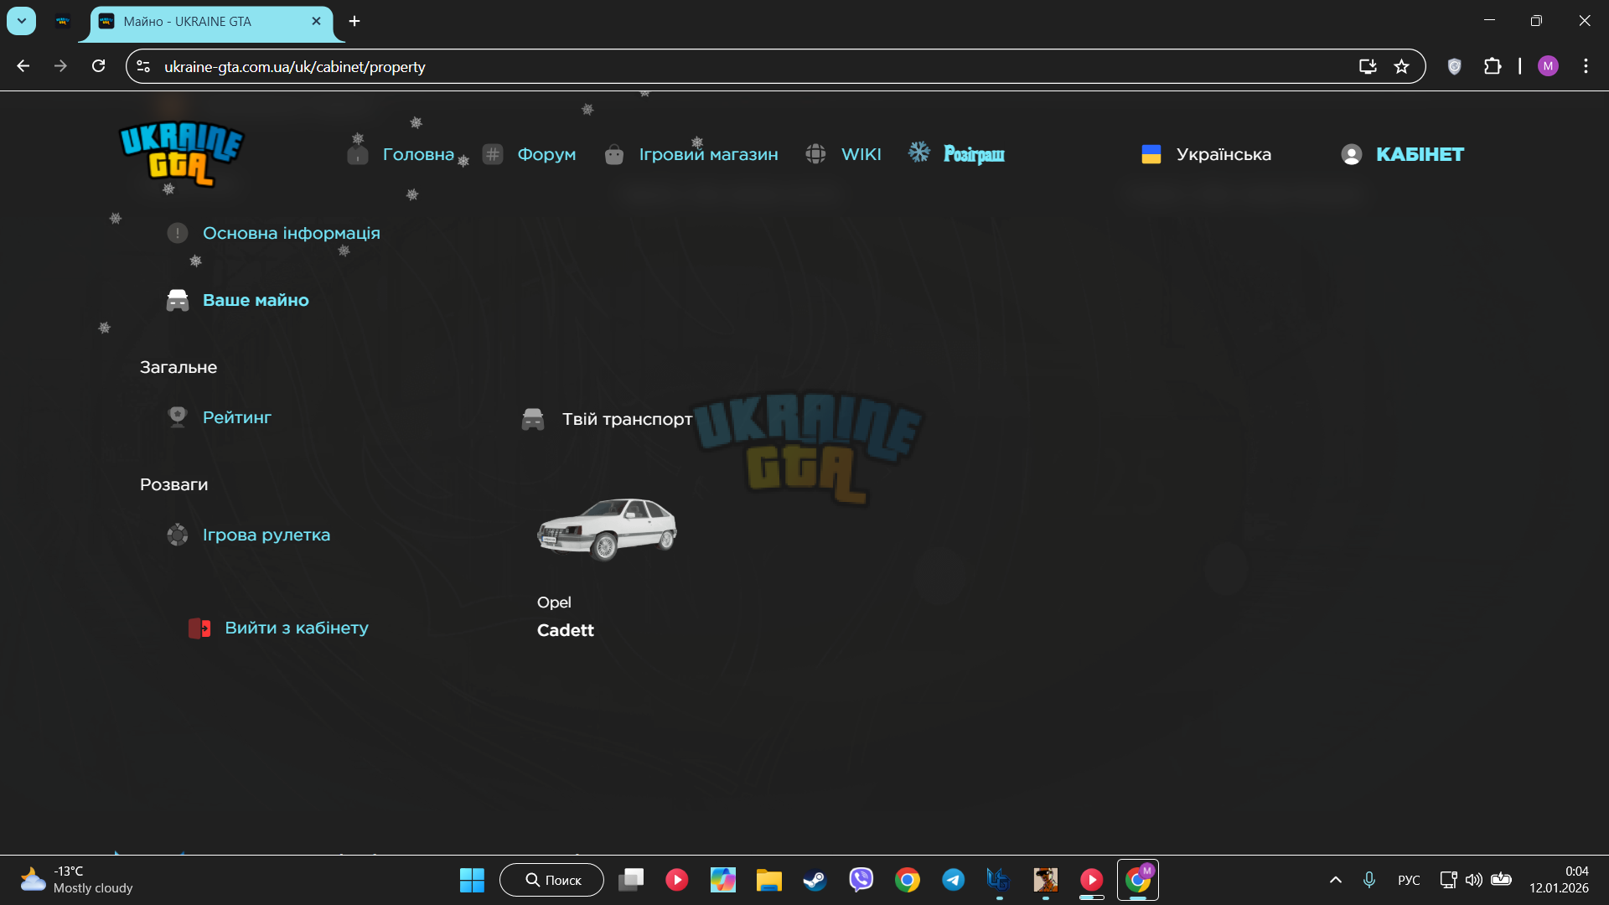Image resolution: width=1609 pixels, height=905 pixels.
Task: Click the Ukrainian flag language icon
Action: [x=1151, y=154]
